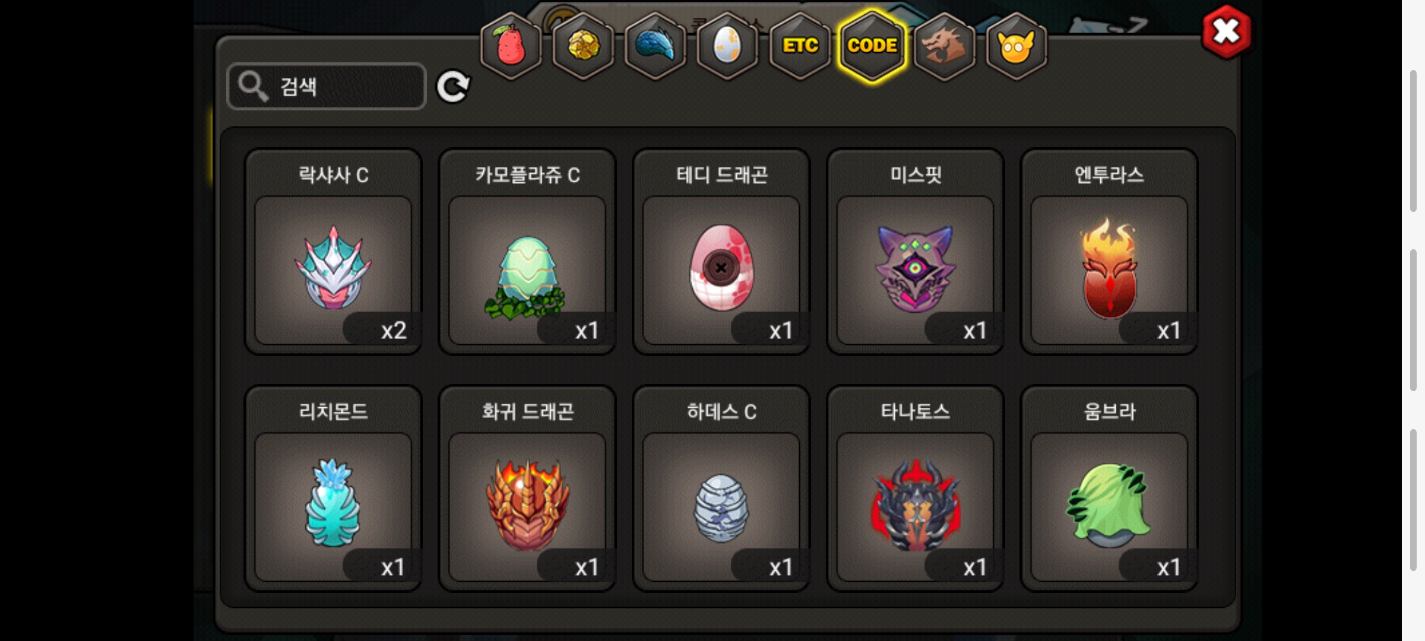Screen dimensions: 1425x641
Task: Open the brown dragon category tab
Action: coord(944,46)
